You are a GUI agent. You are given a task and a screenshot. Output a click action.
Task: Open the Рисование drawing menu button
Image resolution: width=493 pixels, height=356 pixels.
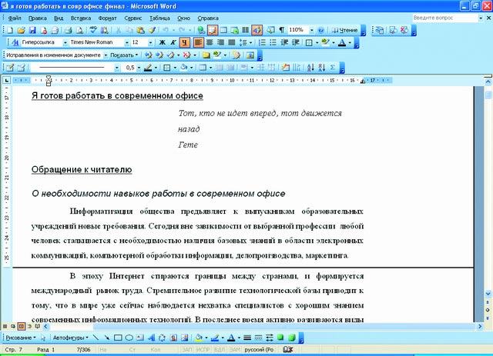[x=21, y=338]
